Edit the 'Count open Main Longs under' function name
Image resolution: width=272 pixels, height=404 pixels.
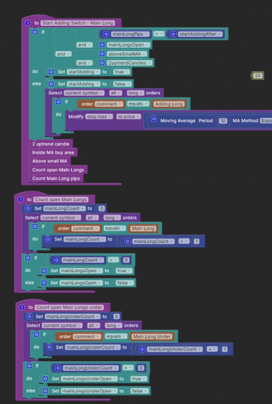coord(69,308)
